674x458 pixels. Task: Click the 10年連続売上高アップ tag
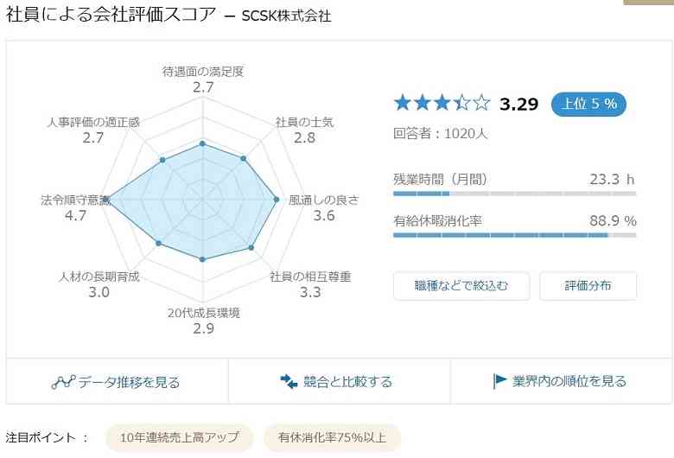point(179,438)
